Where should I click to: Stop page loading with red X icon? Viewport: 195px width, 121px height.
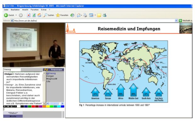tap(29, 15)
